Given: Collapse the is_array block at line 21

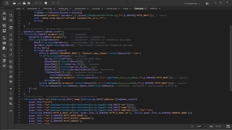Looking at the screenshot, I should click(22, 40).
